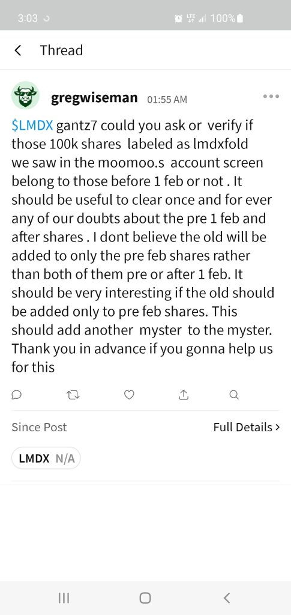Tap the Android home button
This screenshot has height=615, width=291.
point(145,598)
